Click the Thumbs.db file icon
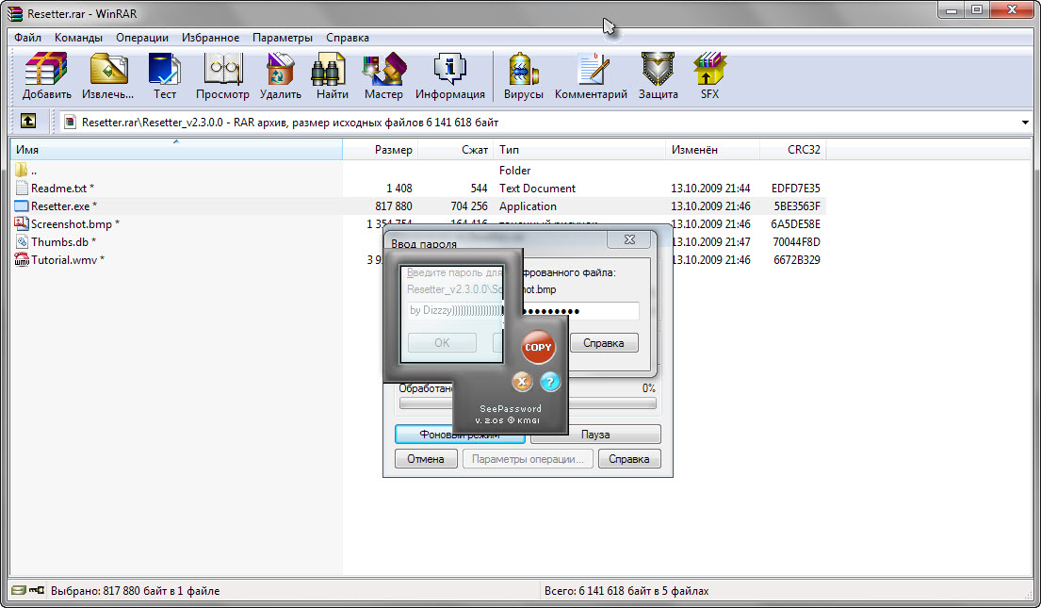The height and width of the screenshot is (608, 1041). coord(22,242)
